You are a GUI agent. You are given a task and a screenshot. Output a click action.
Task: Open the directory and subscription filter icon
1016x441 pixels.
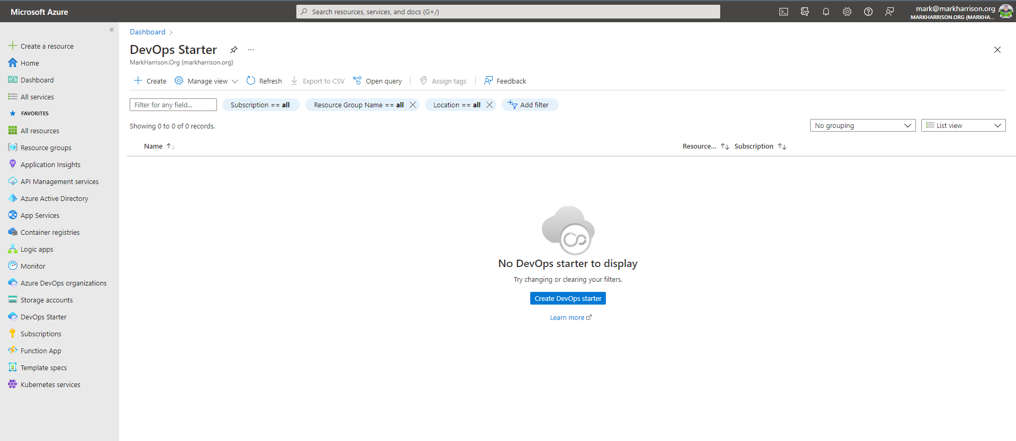click(x=805, y=12)
